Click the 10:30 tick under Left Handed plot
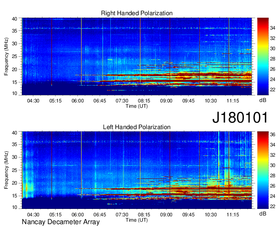This screenshot has height=227, width=280. coord(210,215)
